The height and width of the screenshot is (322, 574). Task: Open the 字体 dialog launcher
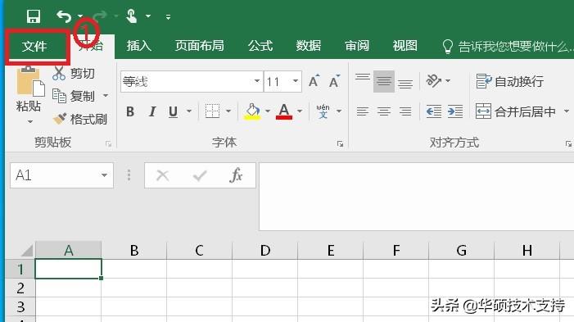coord(340,144)
